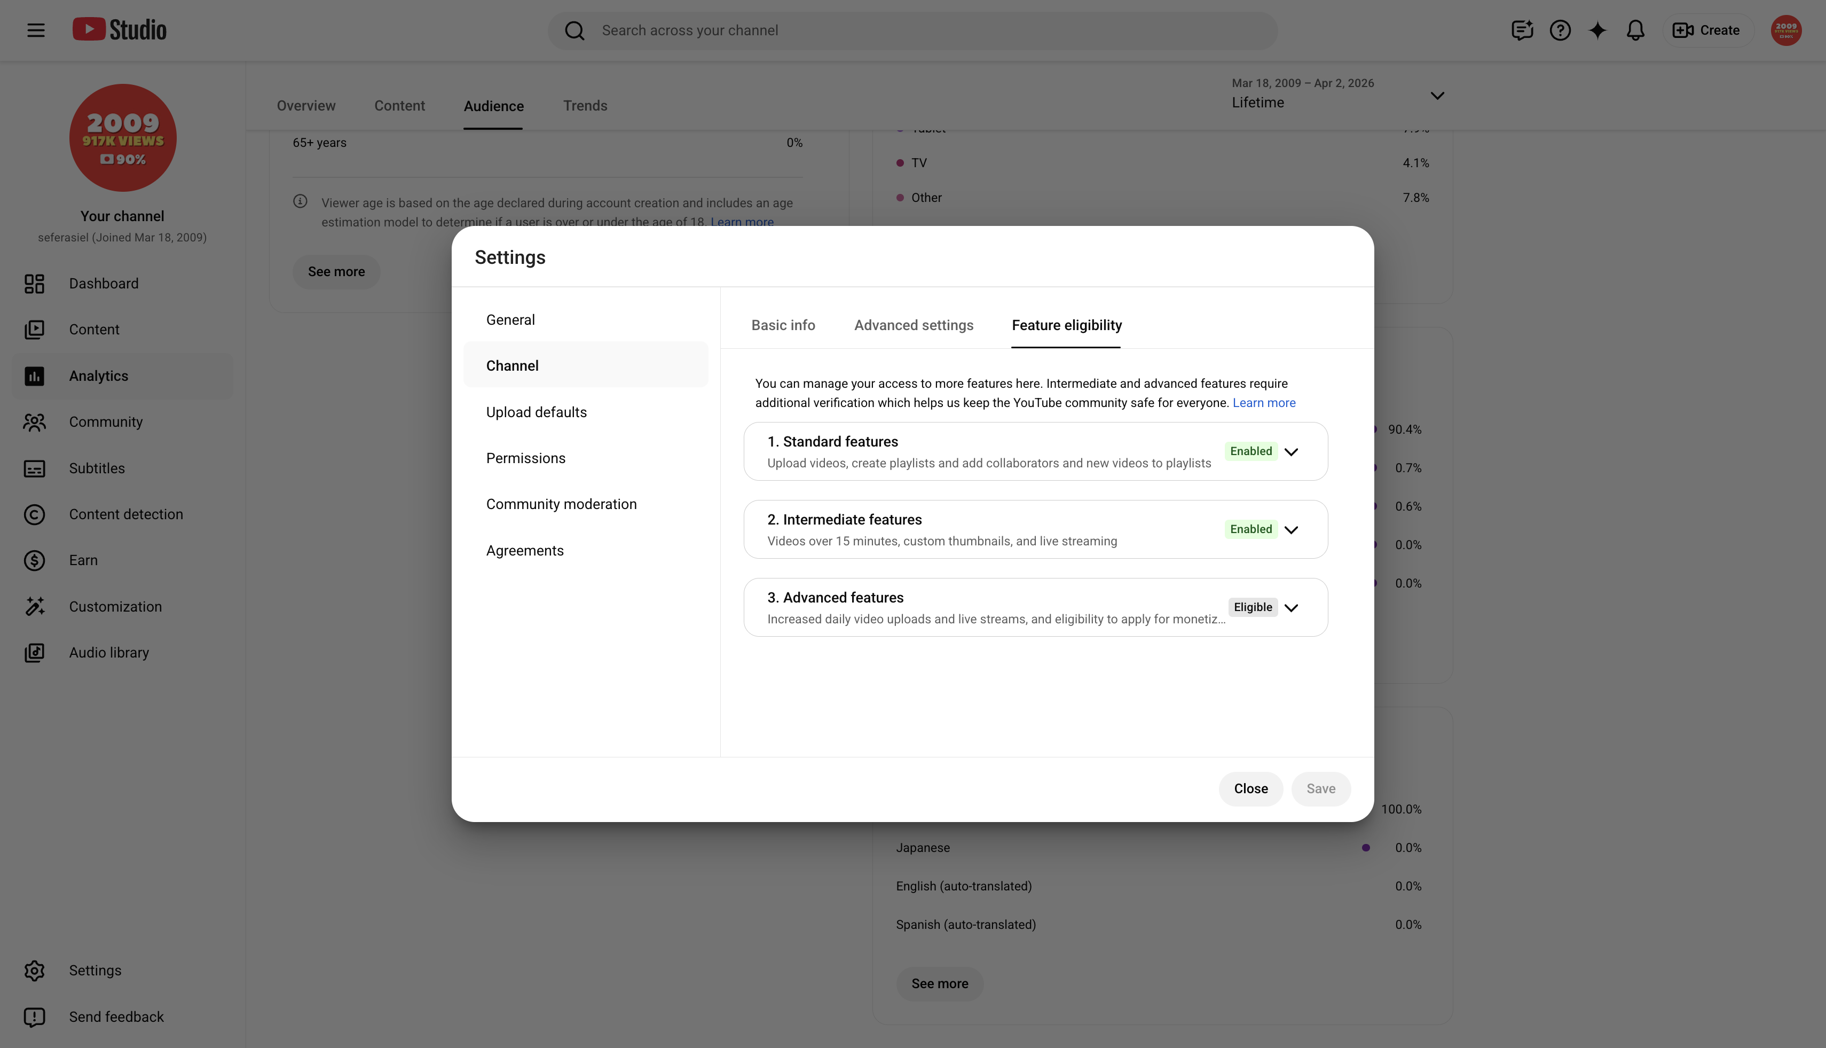Focus the channel search field

tap(912, 30)
